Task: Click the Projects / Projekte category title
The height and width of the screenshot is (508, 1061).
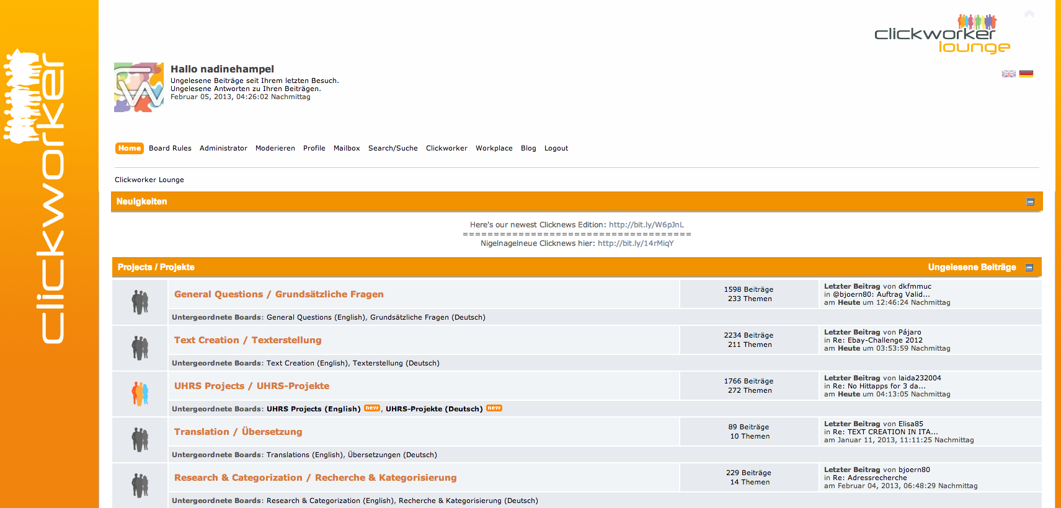Action: tap(156, 267)
